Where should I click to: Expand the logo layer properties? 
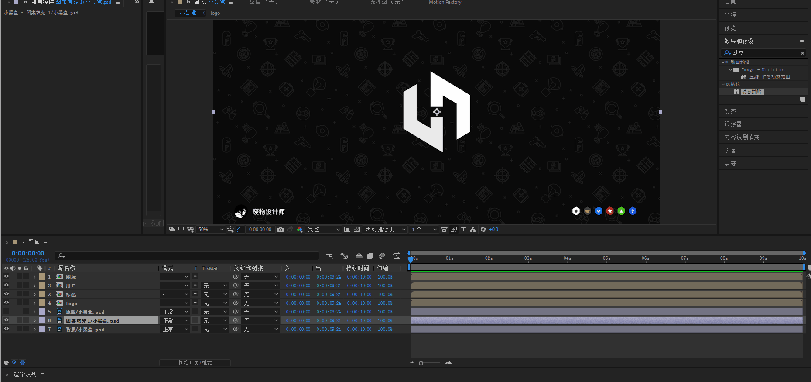click(x=35, y=303)
